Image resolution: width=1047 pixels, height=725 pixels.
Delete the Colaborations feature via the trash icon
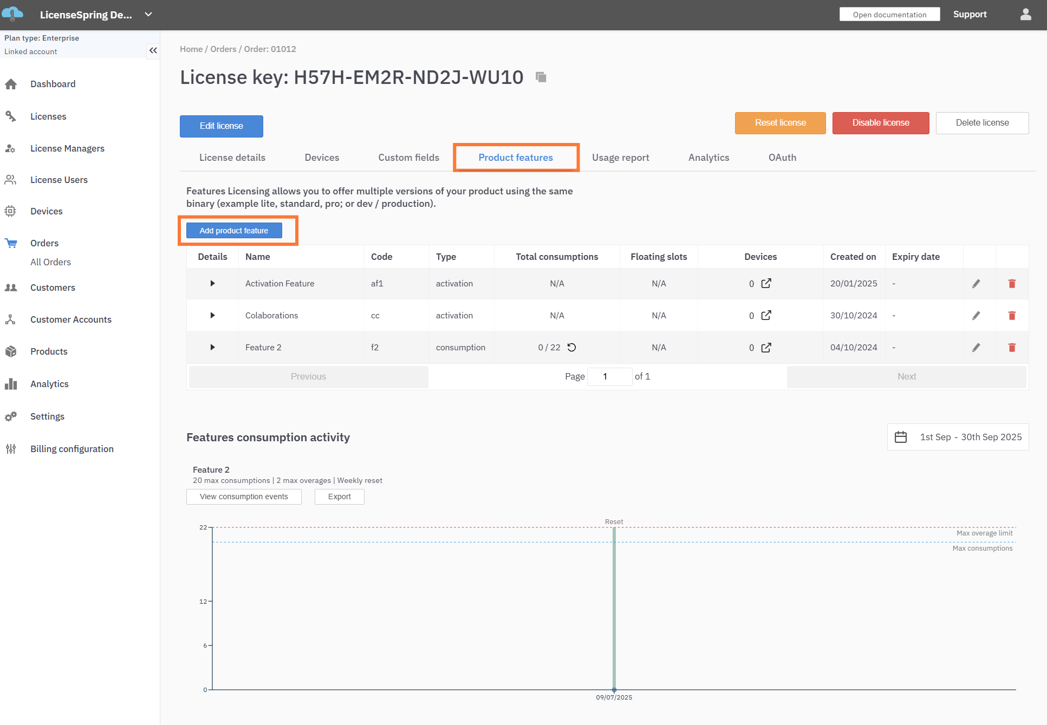point(1011,316)
